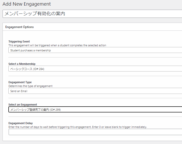Click the Engagement Delay help description
182x144 pixels.
pos(77,127)
